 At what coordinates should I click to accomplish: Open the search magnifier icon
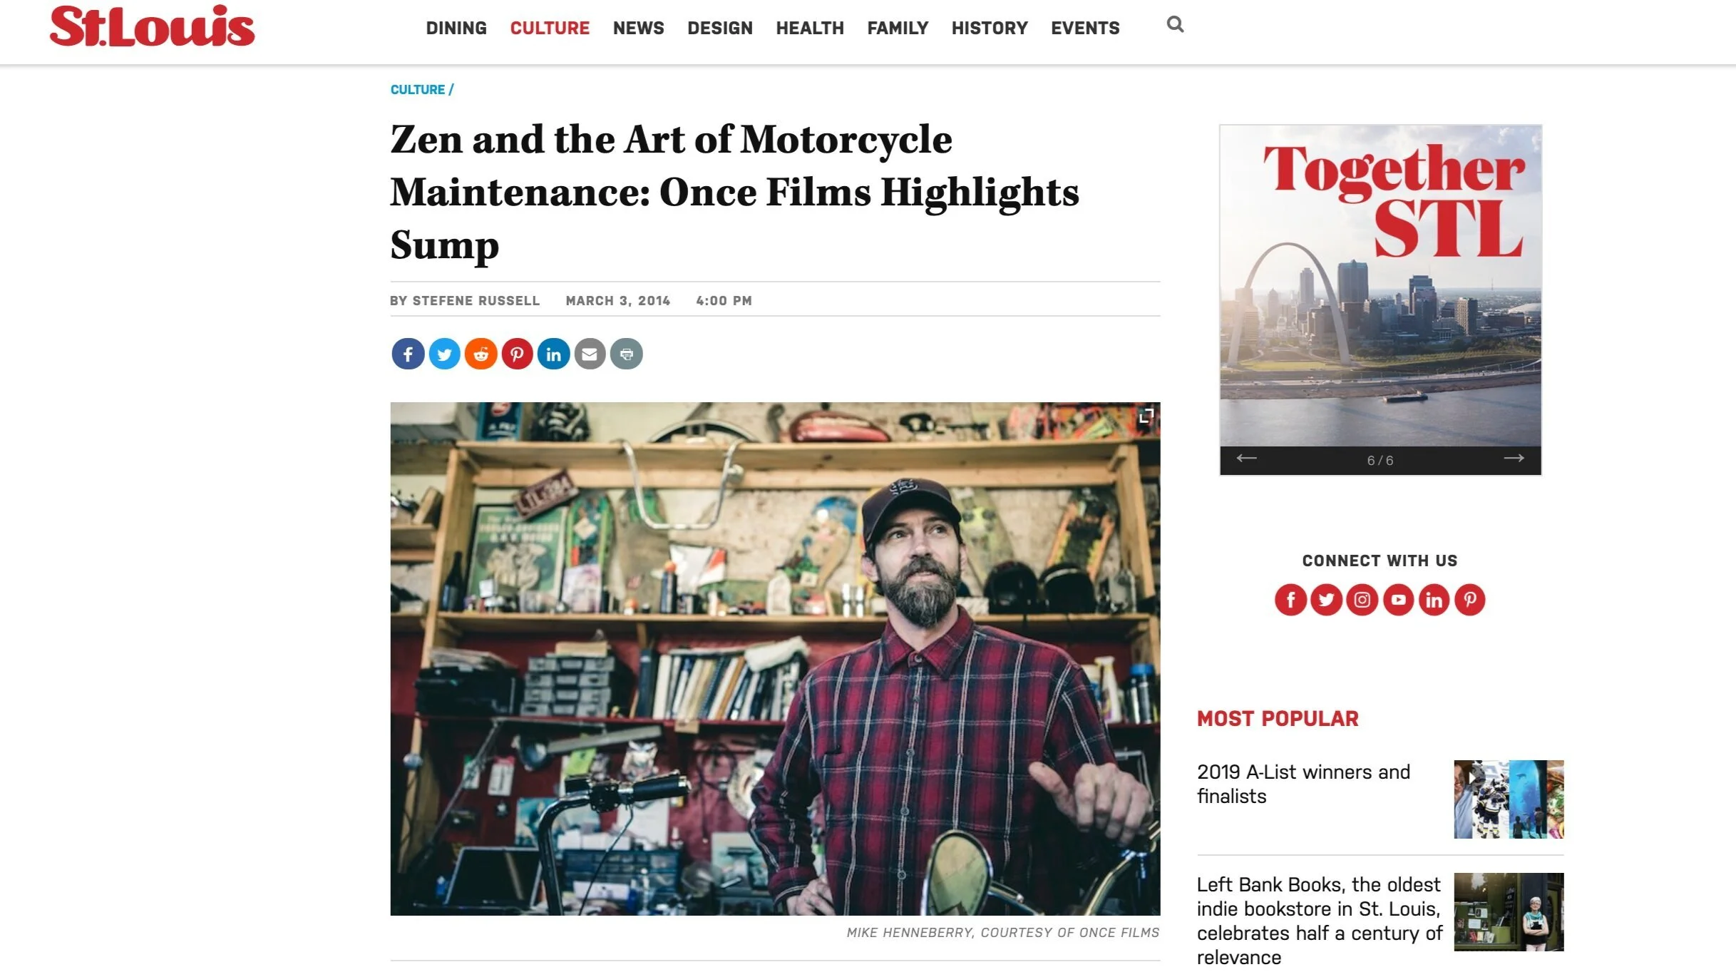(1175, 25)
